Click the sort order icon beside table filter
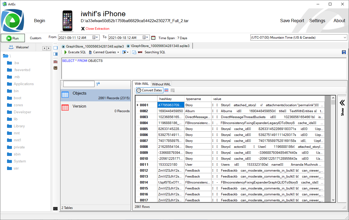Image resolution: width=349 pixels, height=220 pixels. pyautogui.click(x=98, y=84)
